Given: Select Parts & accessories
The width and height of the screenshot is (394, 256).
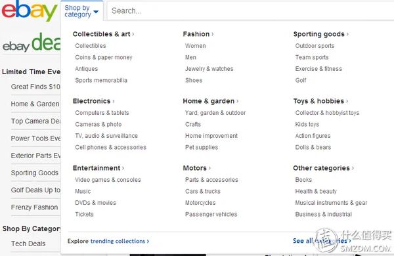Looking at the screenshot, I should point(211,180).
